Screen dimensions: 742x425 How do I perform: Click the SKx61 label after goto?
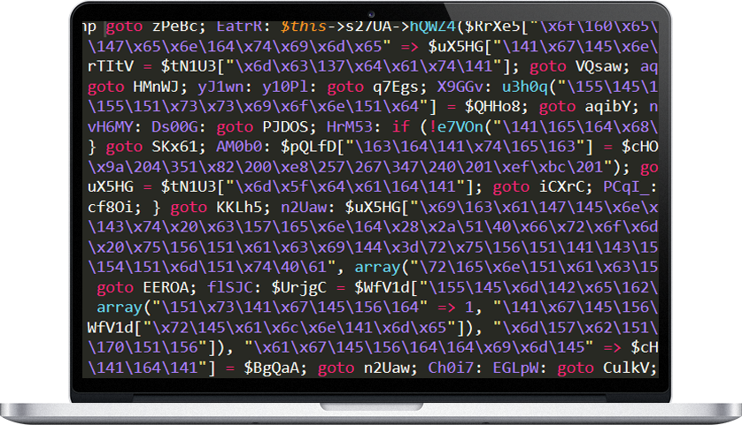(x=174, y=147)
